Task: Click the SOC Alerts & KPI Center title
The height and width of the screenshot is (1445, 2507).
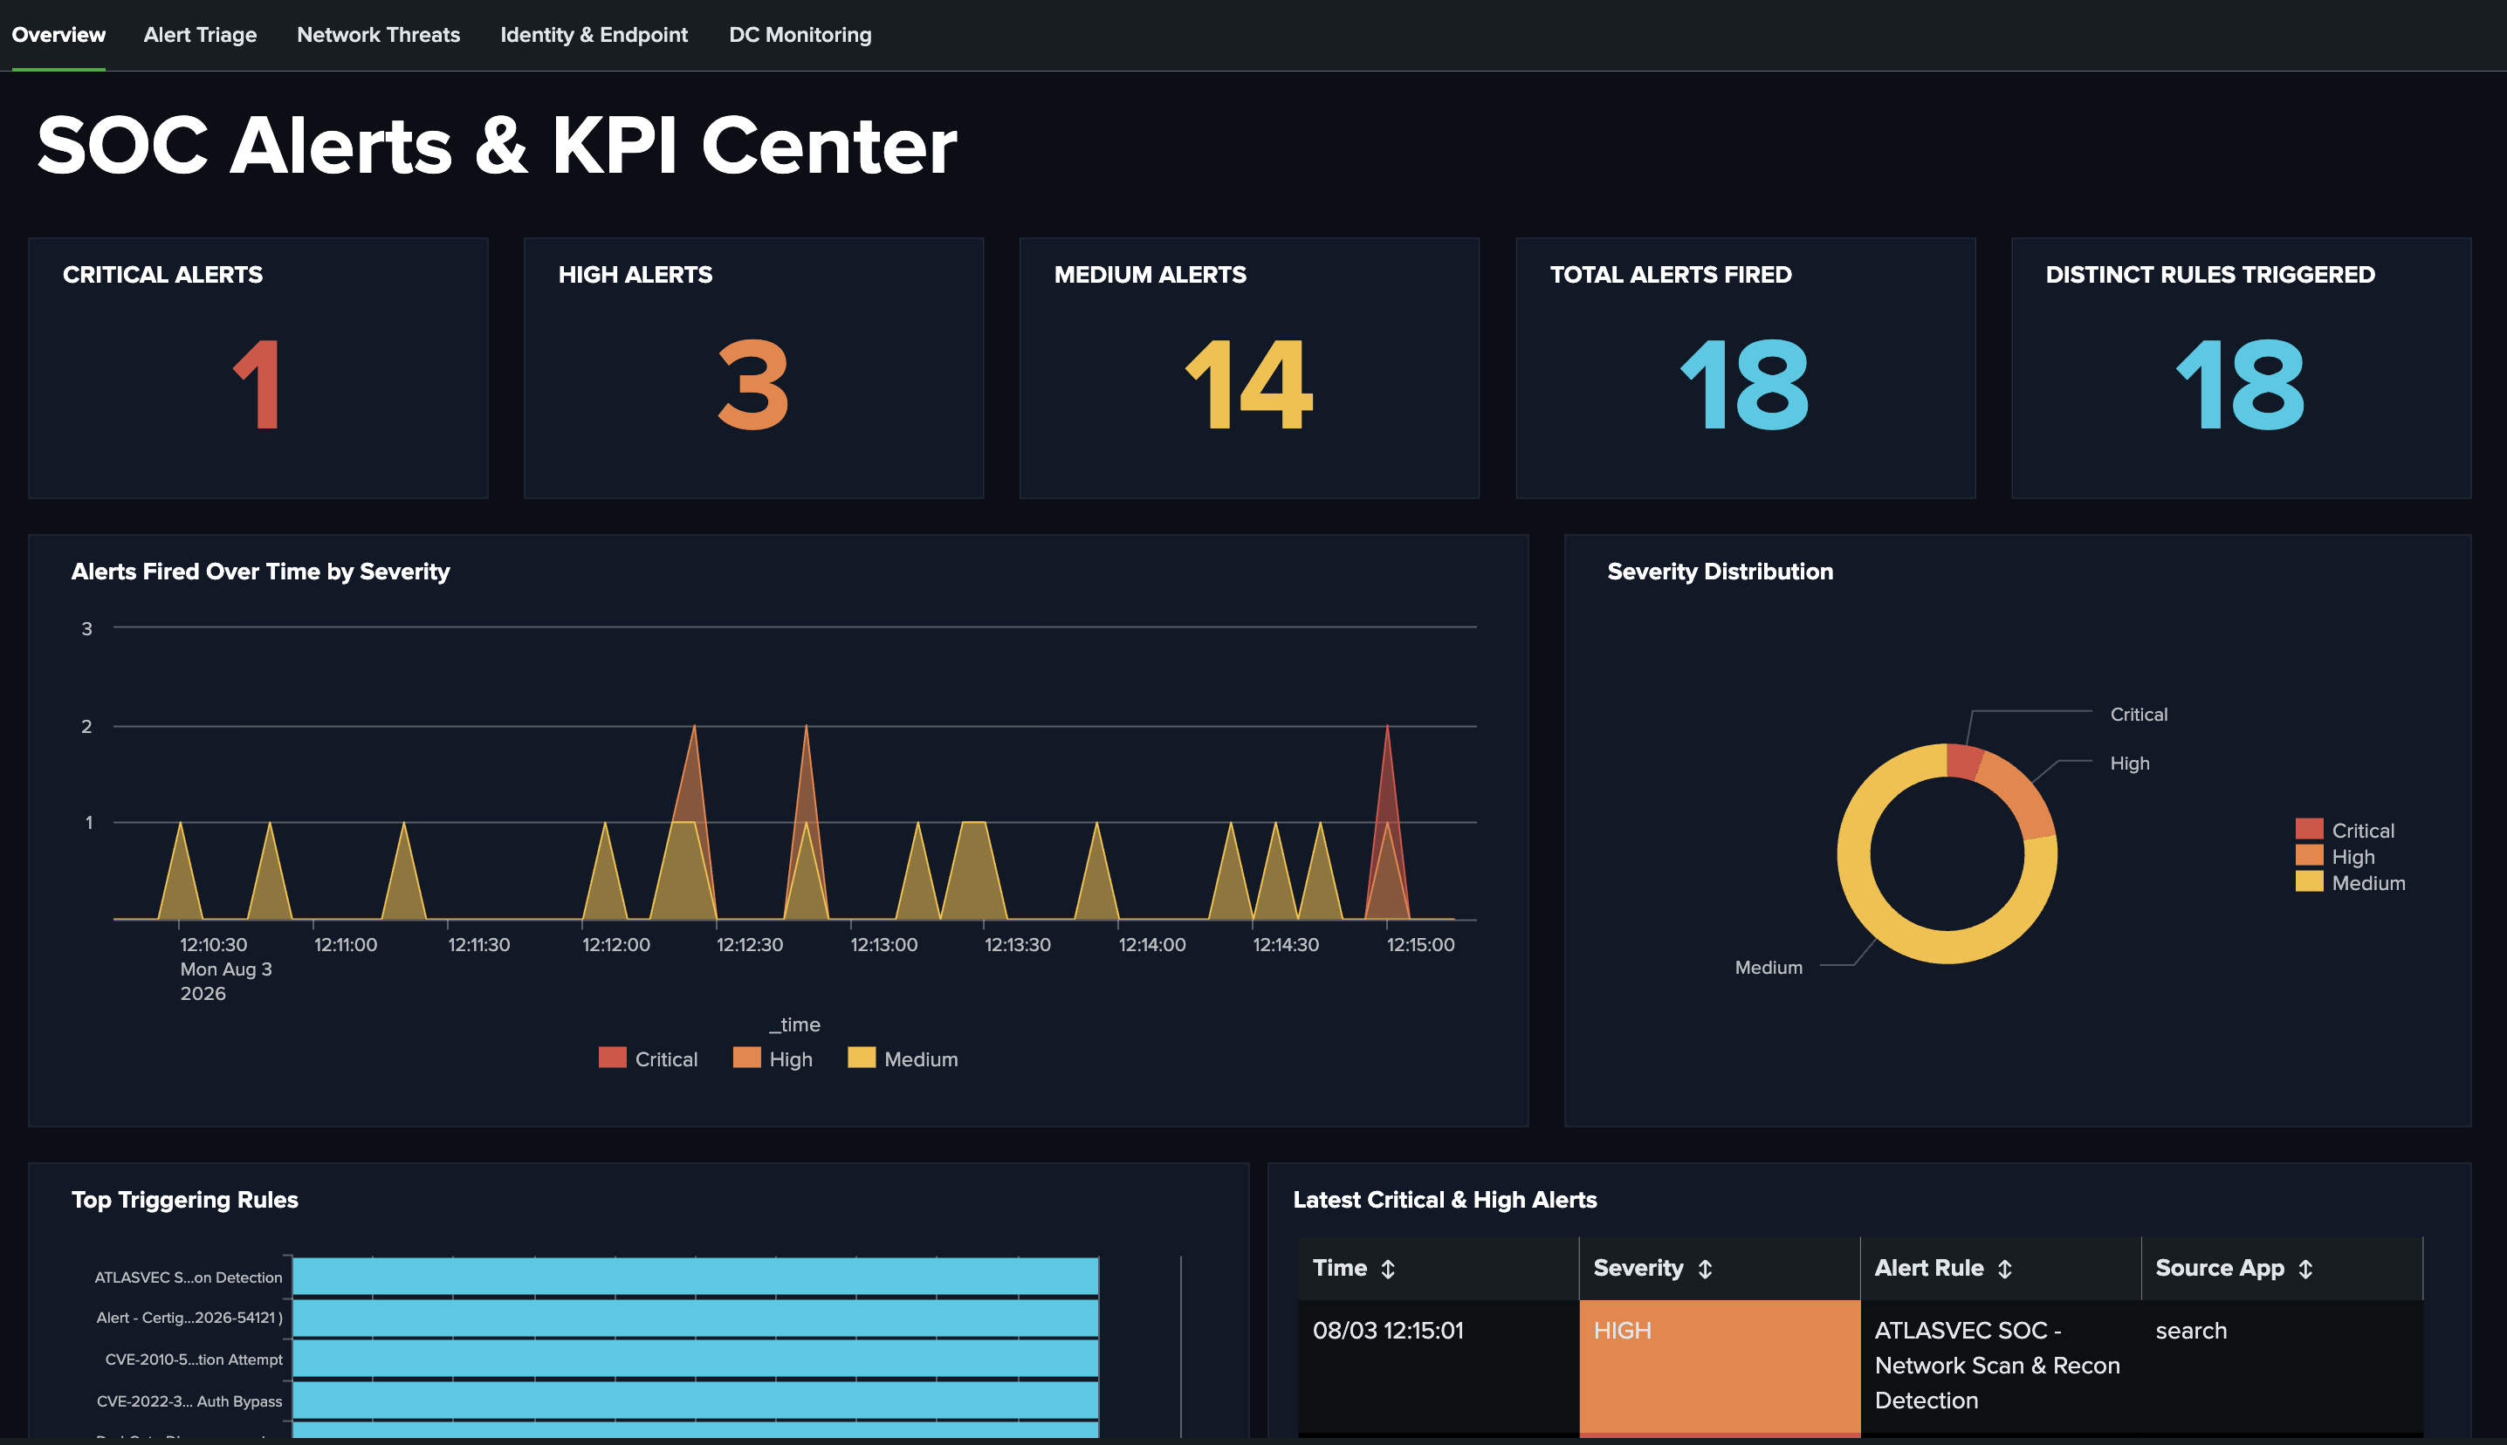Action: [x=496, y=146]
